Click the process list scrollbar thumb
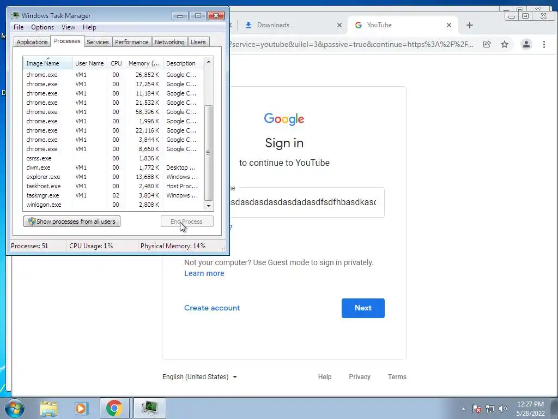 coord(209,153)
